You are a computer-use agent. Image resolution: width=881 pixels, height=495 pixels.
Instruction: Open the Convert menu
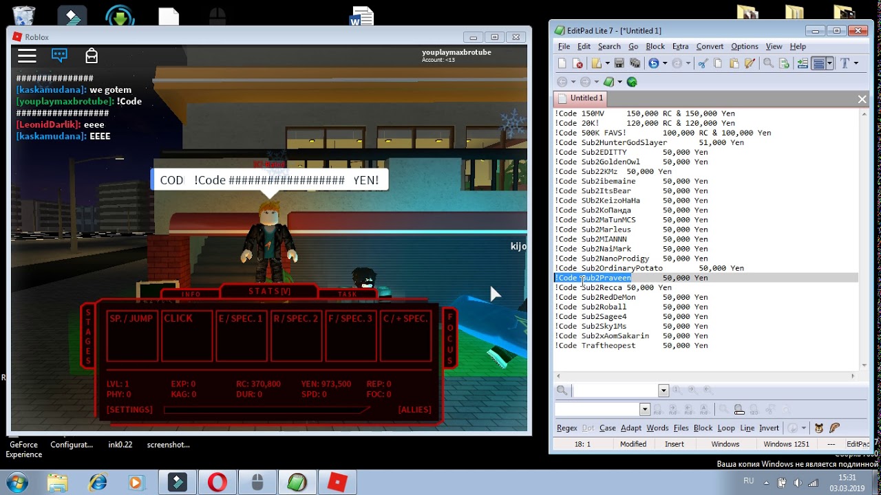click(x=710, y=46)
